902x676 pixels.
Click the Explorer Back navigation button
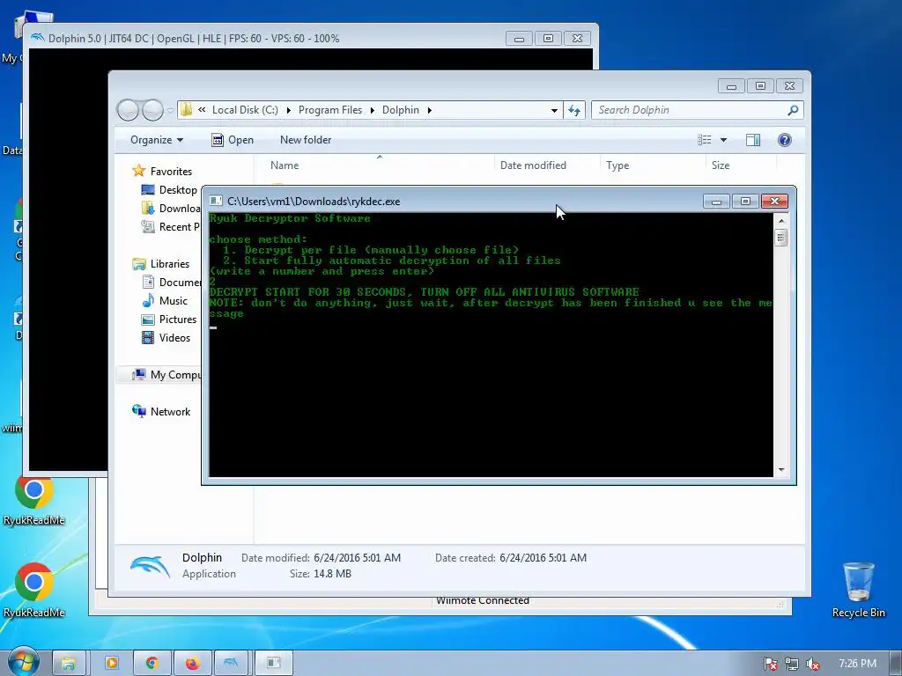click(x=128, y=110)
